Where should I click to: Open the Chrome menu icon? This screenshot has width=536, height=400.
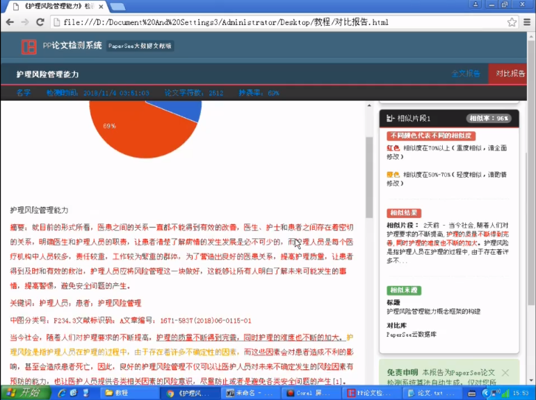[x=527, y=22]
